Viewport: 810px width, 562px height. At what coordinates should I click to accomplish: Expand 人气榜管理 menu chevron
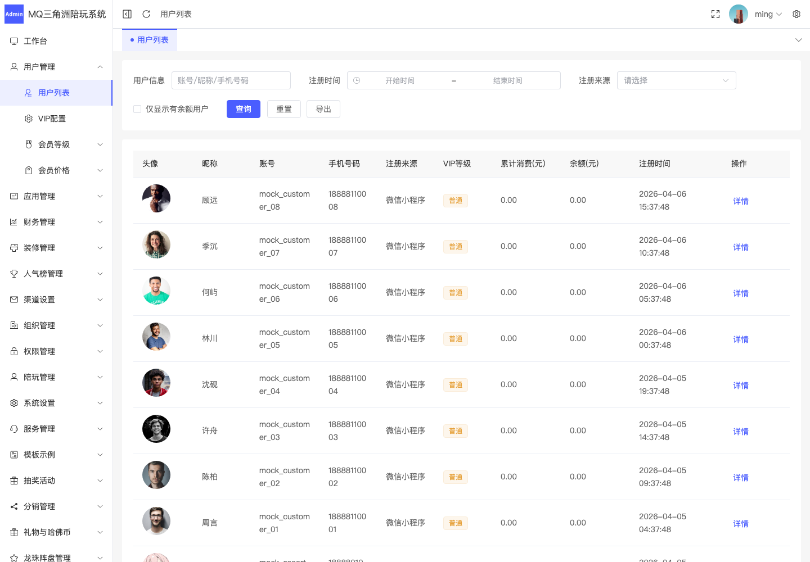point(100,274)
